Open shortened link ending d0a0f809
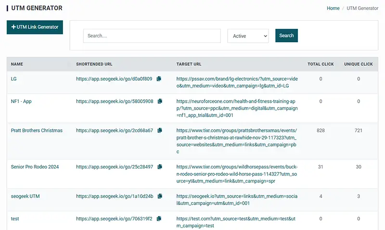385x230 pixels. [x=114, y=79]
